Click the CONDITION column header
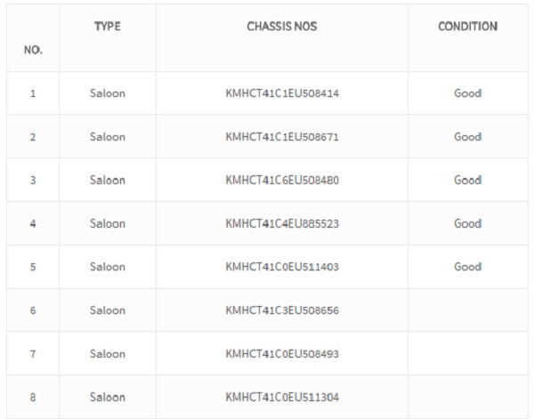Viewport: 534px width, 419px height. click(467, 26)
